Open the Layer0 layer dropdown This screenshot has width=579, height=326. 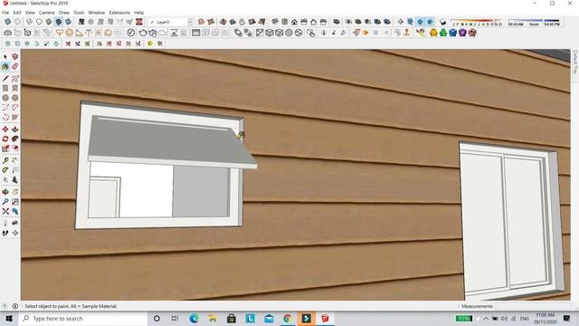(171, 22)
